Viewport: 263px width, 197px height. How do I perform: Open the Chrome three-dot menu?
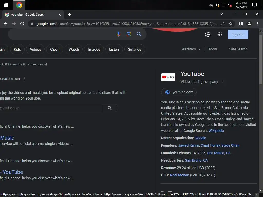257,24
